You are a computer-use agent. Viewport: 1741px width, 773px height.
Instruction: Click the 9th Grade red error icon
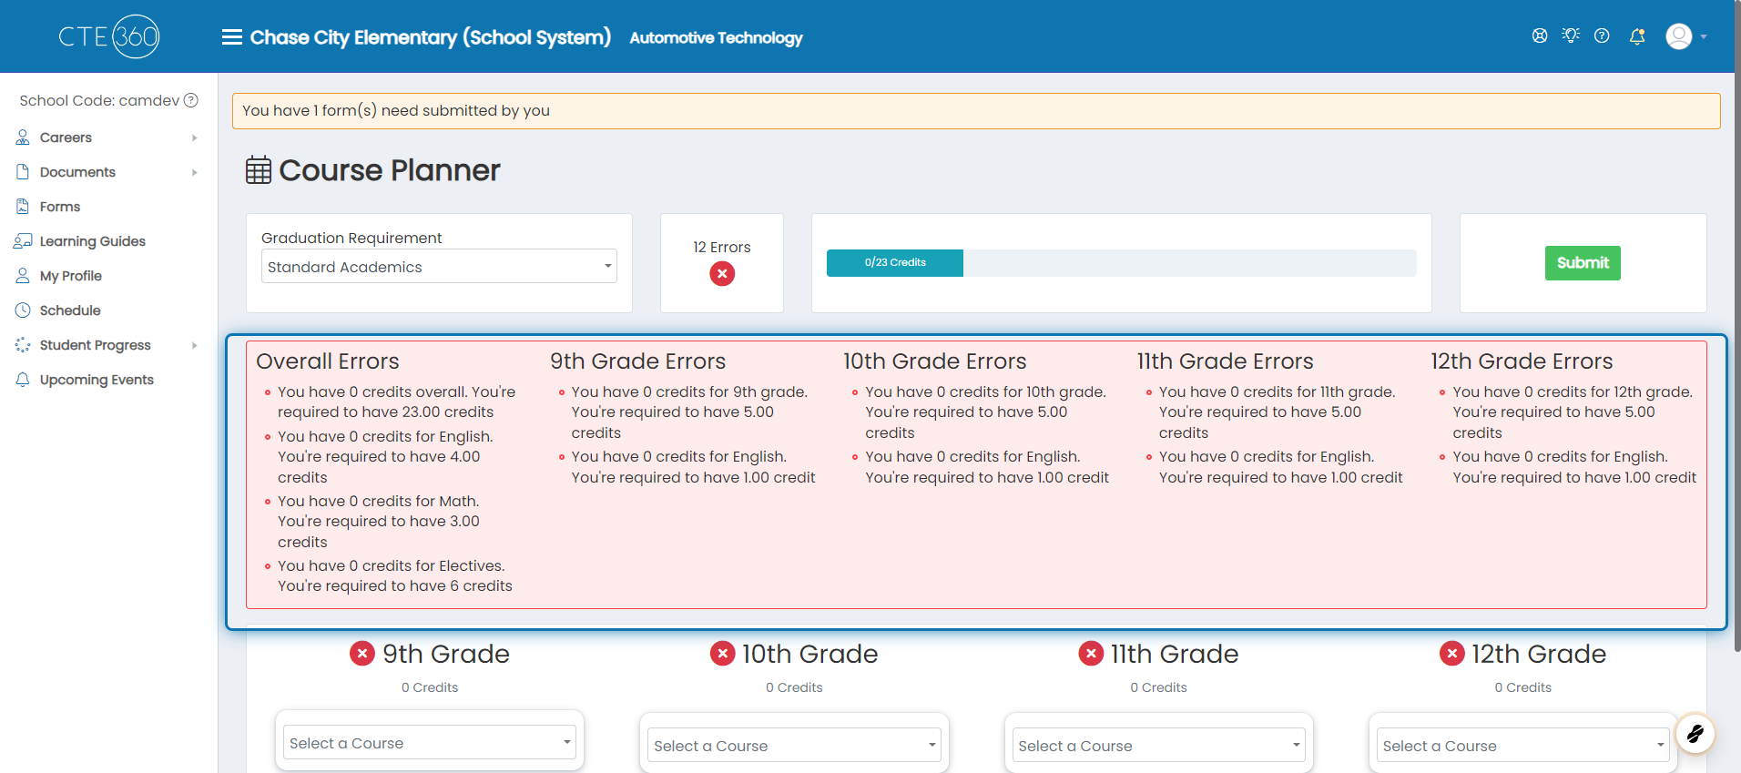(x=362, y=654)
